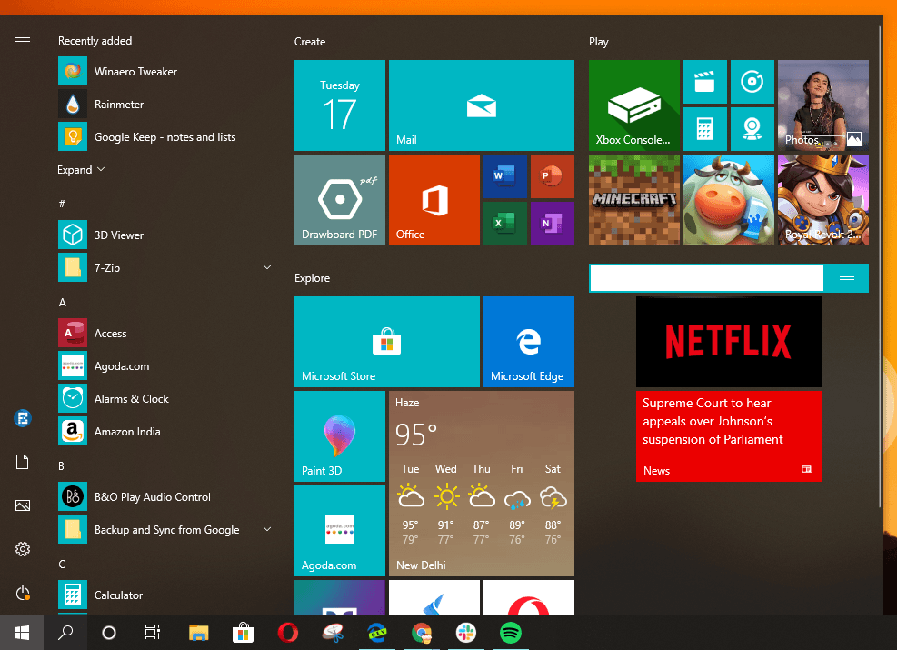Click the Netflix tile

click(x=728, y=342)
